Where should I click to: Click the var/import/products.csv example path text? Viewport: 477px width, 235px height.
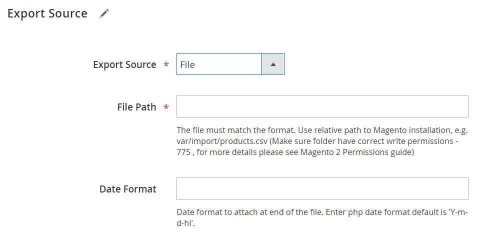pos(222,141)
